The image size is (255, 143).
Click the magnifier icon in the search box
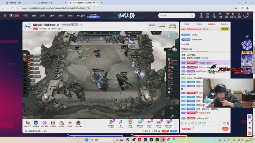coord(192,16)
